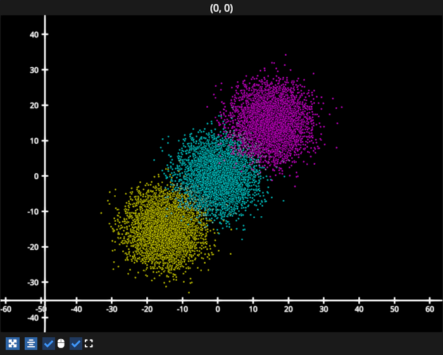Click inside the magenta point cluster

pyautogui.click(x=273, y=120)
